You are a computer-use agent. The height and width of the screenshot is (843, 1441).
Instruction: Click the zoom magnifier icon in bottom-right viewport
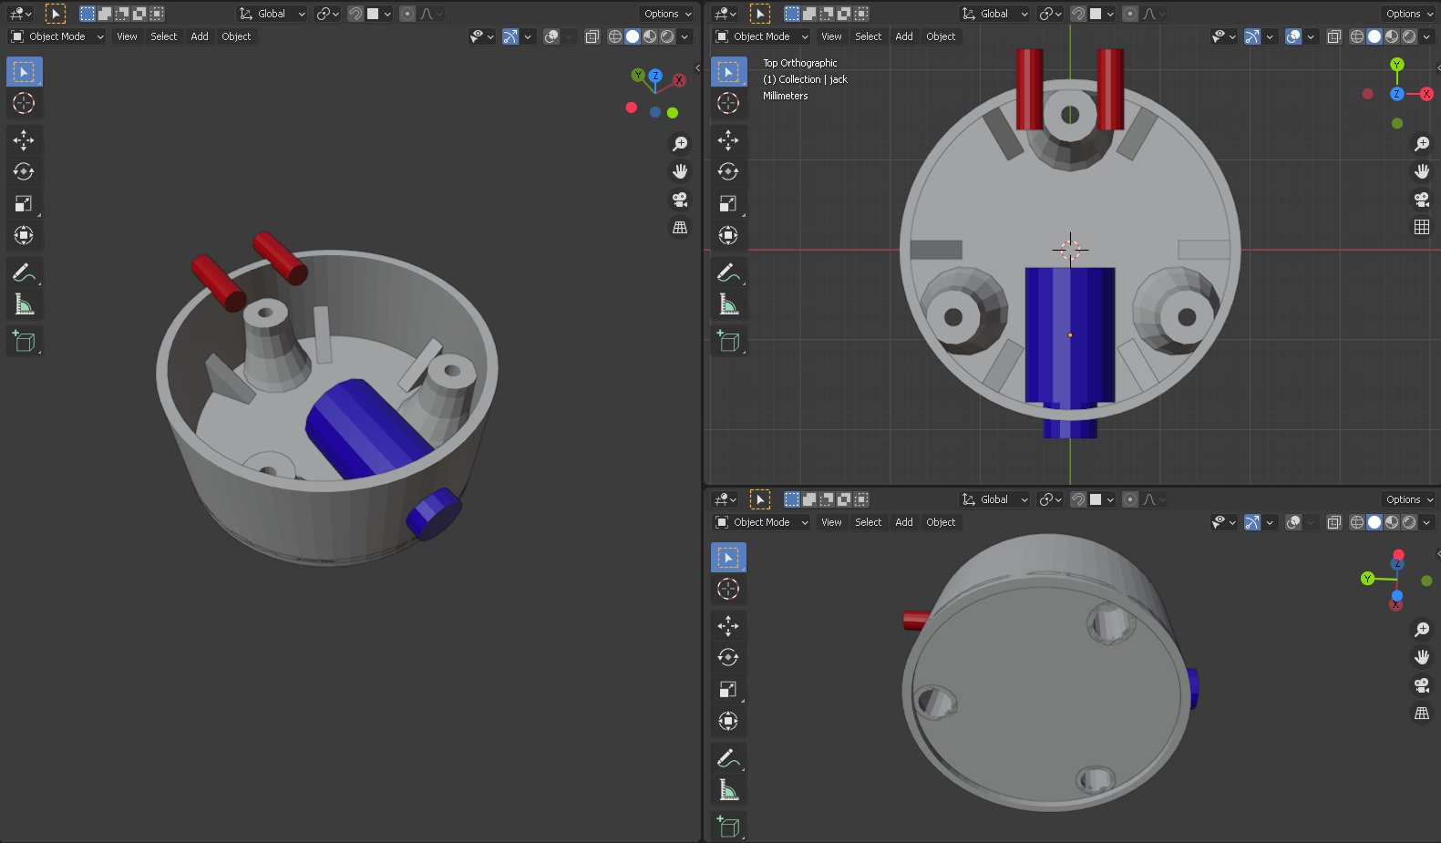point(1422,630)
